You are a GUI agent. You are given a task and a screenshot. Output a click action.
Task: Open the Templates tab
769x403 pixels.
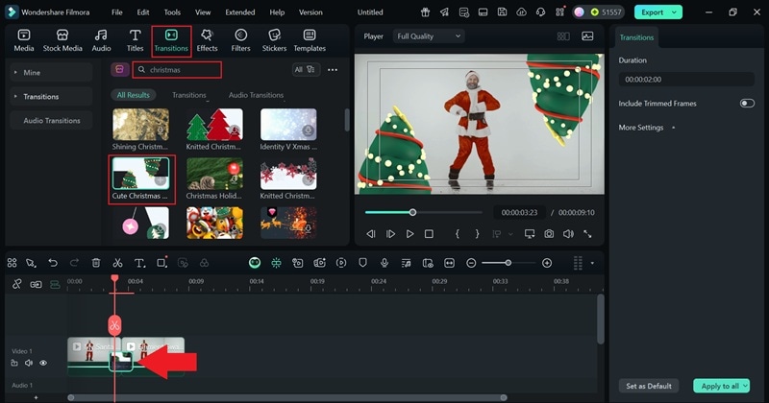pos(310,40)
